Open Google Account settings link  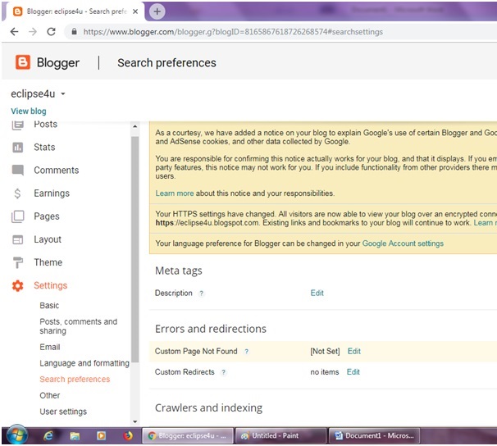pos(403,243)
